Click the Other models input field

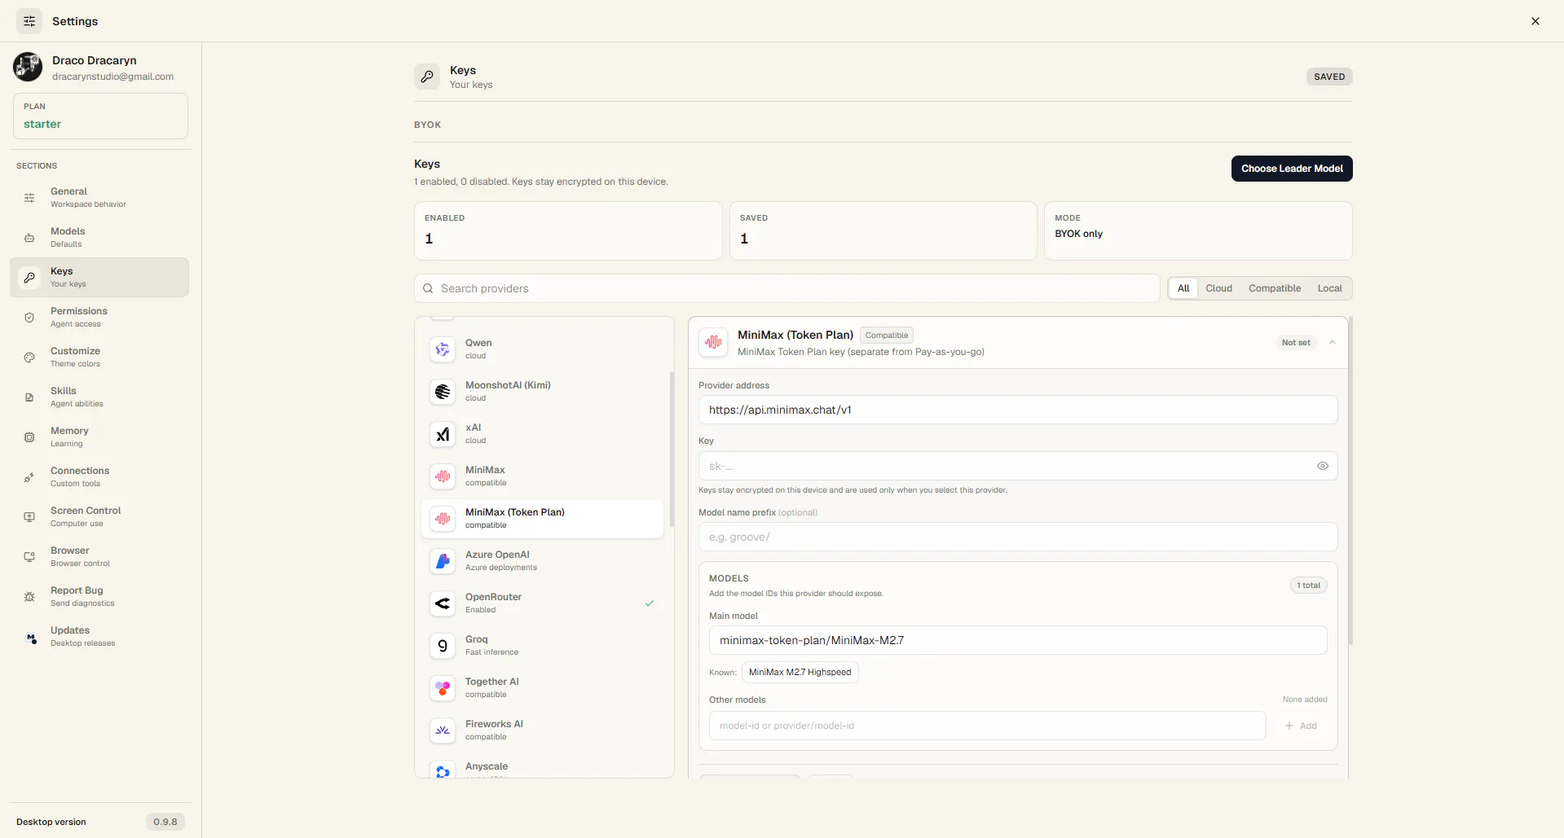pyautogui.click(x=987, y=726)
